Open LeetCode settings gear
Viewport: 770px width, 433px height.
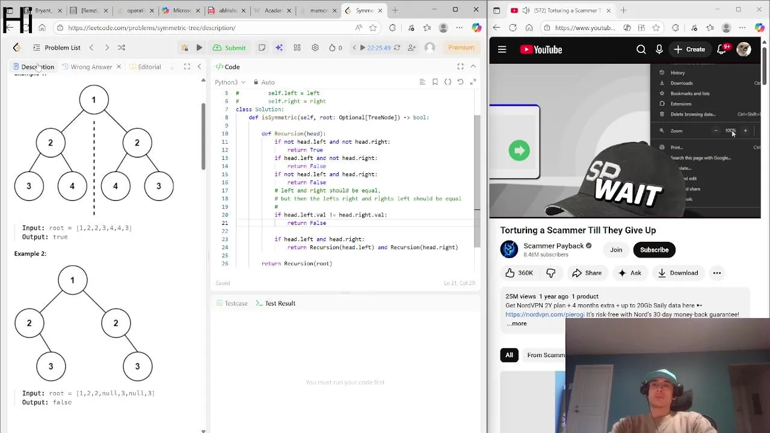pyautogui.click(x=315, y=48)
